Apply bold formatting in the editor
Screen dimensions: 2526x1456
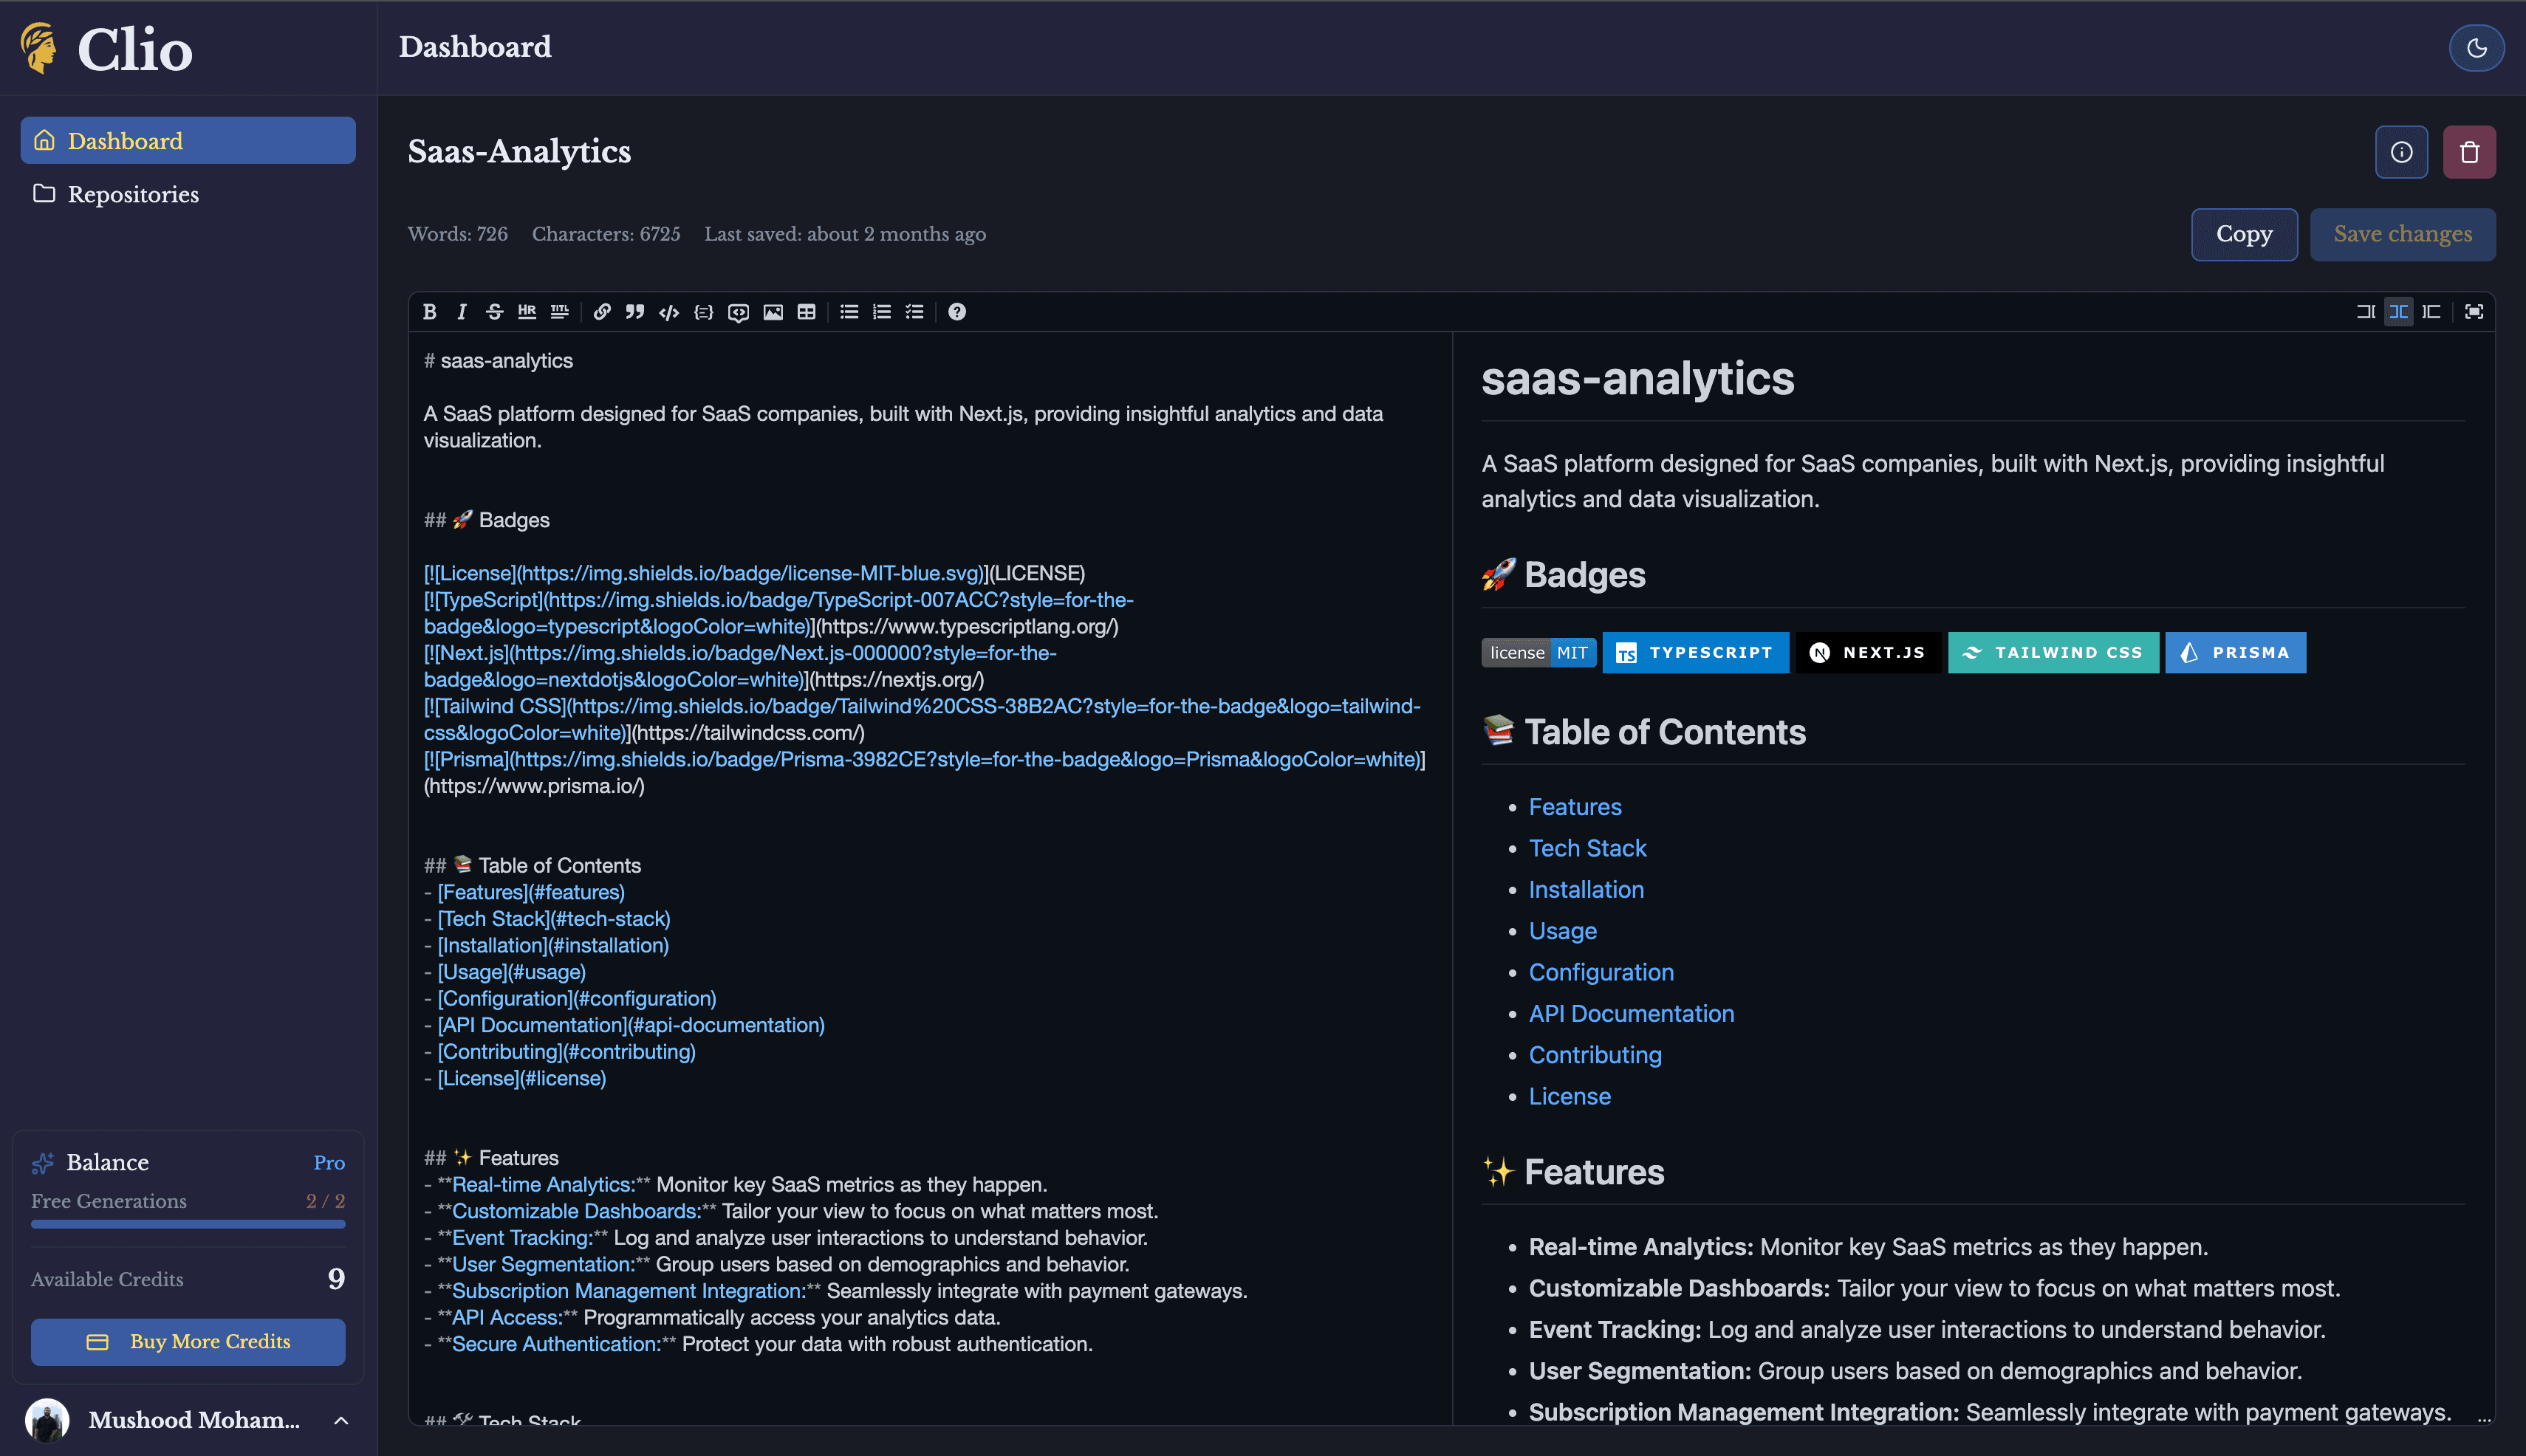click(x=428, y=311)
